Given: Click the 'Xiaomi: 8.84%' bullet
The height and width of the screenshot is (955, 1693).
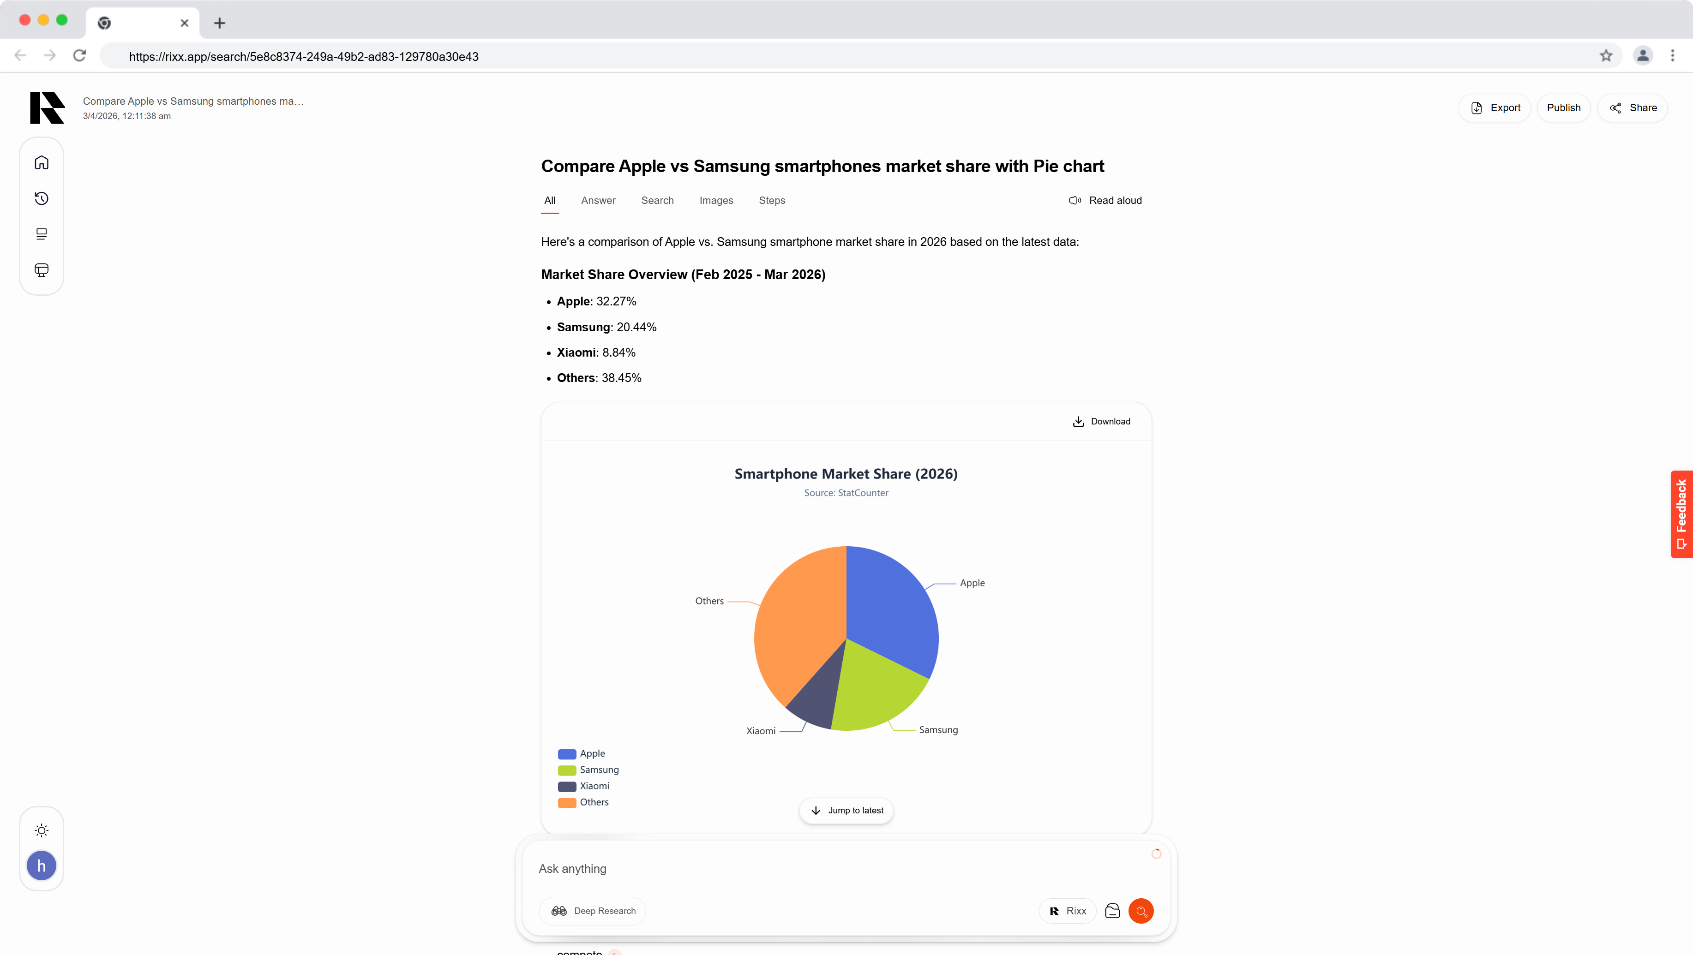Looking at the screenshot, I should click(596, 353).
